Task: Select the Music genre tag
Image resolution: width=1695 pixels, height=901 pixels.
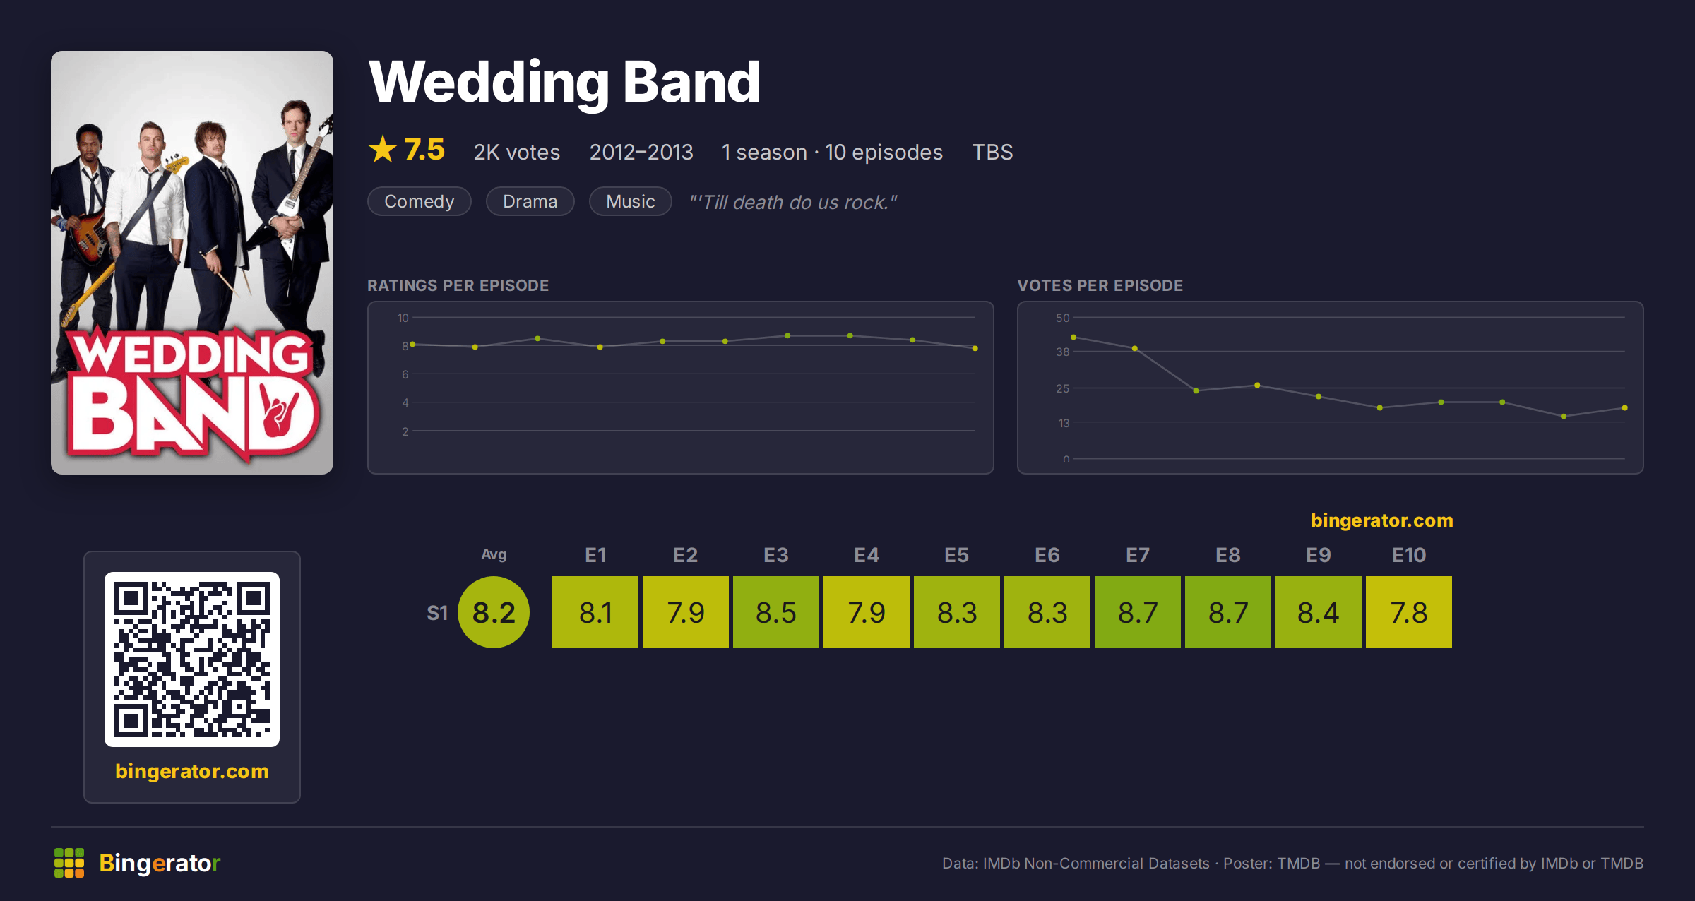Action: click(x=631, y=201)
